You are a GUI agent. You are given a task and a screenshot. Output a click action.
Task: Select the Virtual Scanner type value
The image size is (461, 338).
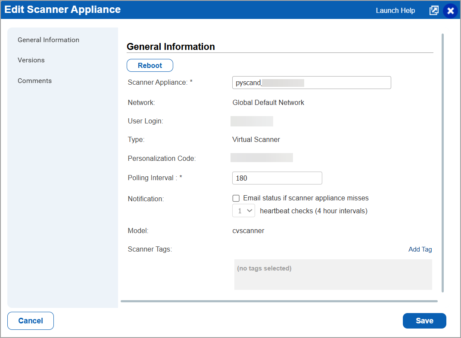(256, 140)
